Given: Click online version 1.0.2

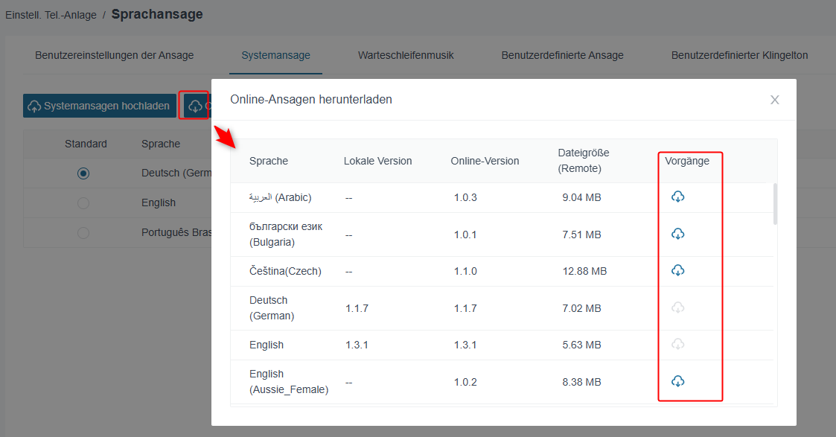Looking at the screenshot, I should point(465,382).
